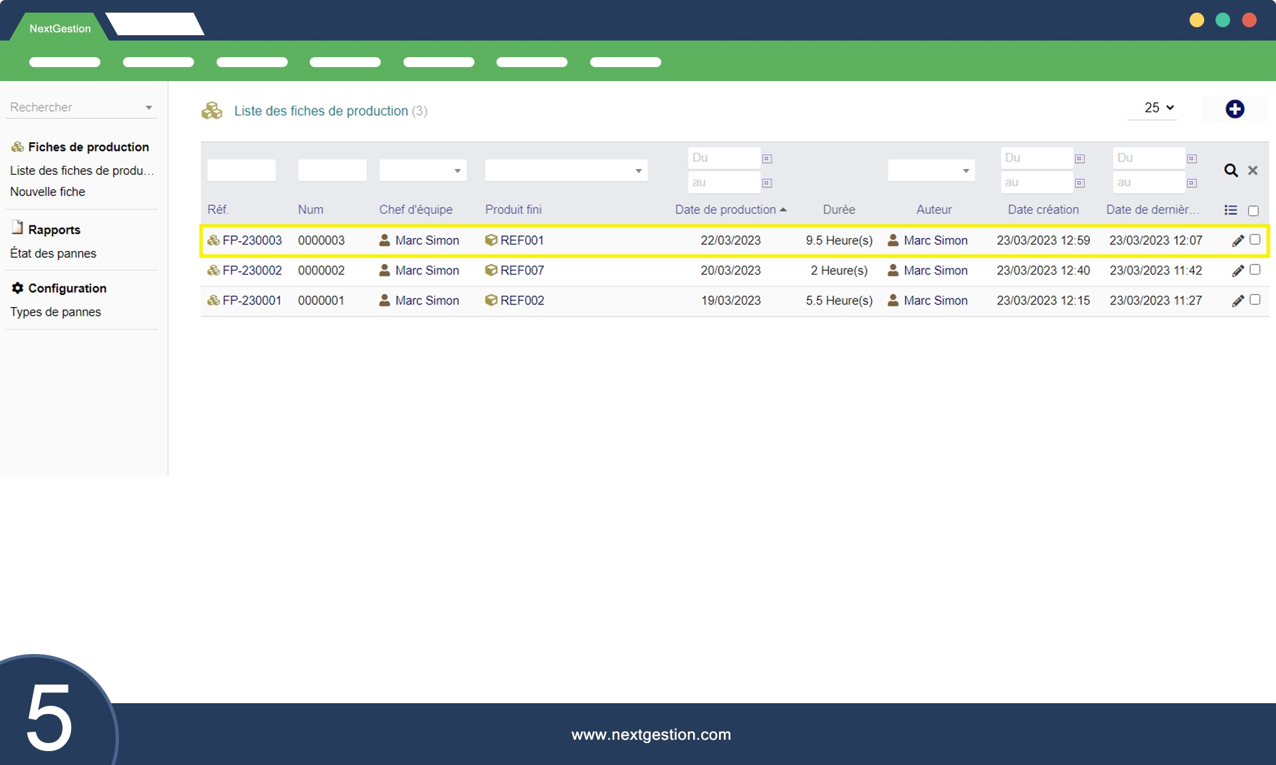Click the blue plus add-new-fiche icon

1235,109
